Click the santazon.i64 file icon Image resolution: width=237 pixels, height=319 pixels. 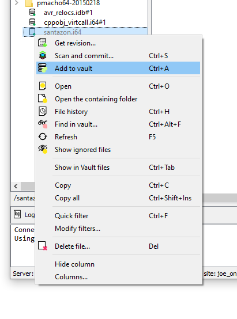pyautogui.click(x=32, y=32)
